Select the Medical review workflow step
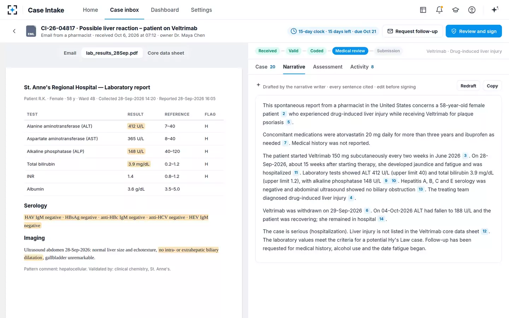The height and width of the screenshot is (318, 509). [350, 51]
